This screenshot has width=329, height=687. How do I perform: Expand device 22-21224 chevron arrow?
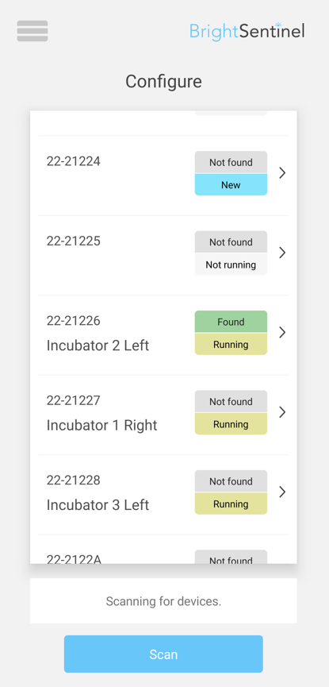click(282, 173)
